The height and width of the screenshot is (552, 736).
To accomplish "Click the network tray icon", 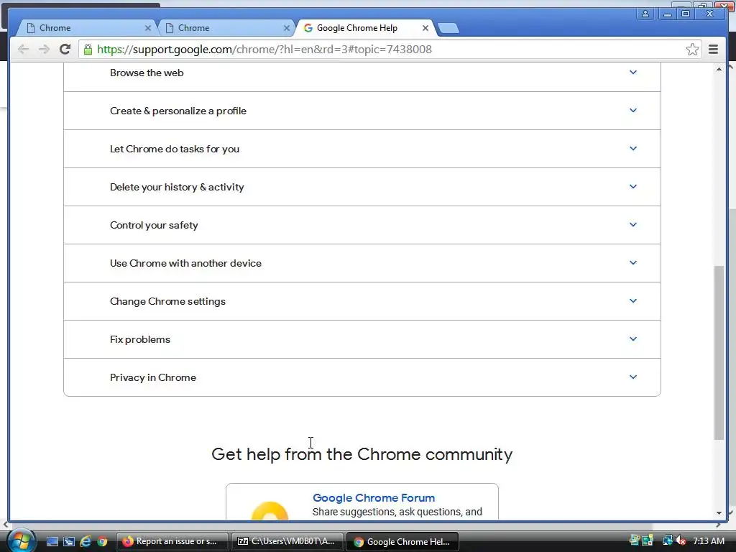I will click(x=667, y=540).
